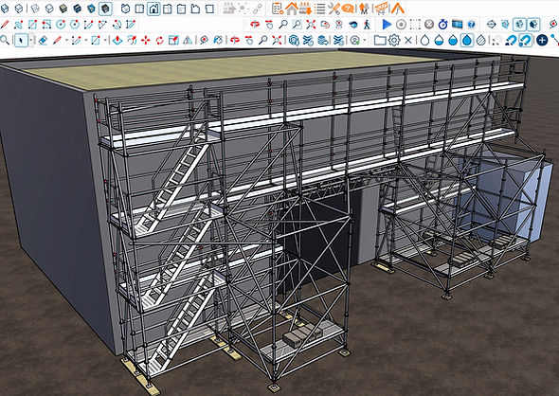
Task: Click the blue Play button
Action: (x=387, y=25)
